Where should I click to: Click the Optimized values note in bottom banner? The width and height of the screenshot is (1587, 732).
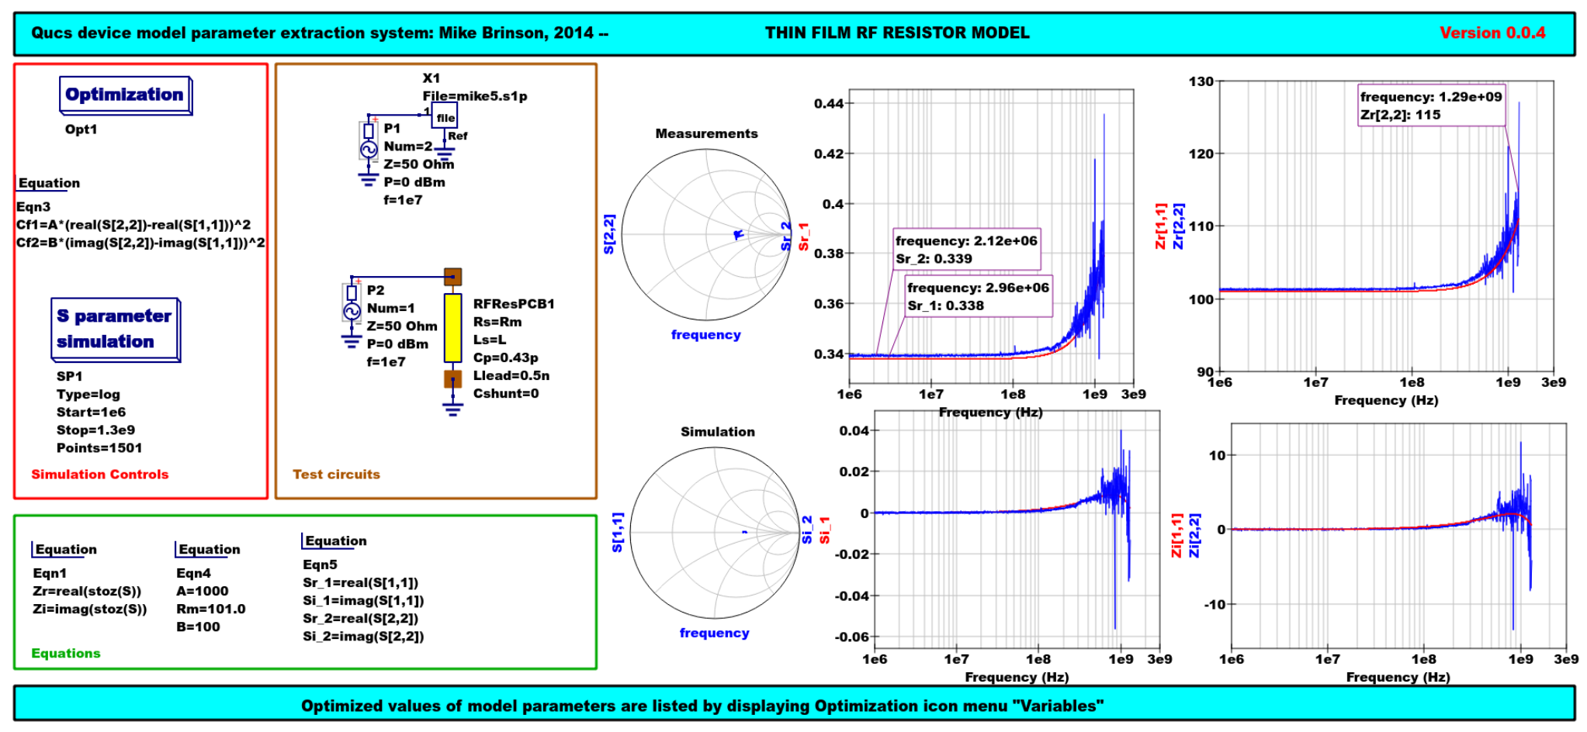pyautogui.click(x=702, y=706)
